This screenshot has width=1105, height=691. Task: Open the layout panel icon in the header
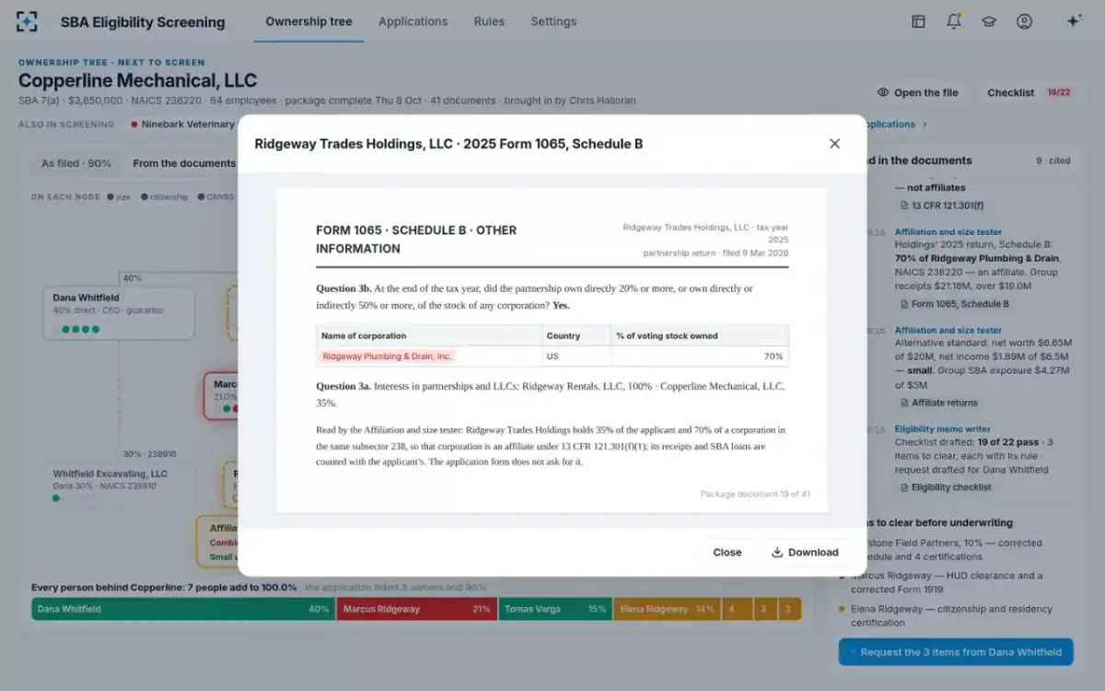click(918, 21)
